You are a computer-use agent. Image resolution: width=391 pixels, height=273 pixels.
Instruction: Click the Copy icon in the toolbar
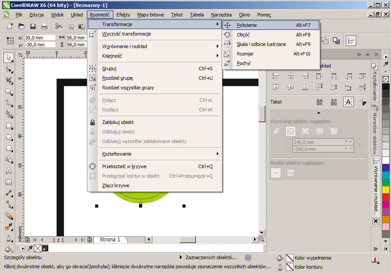coord(71,26)
